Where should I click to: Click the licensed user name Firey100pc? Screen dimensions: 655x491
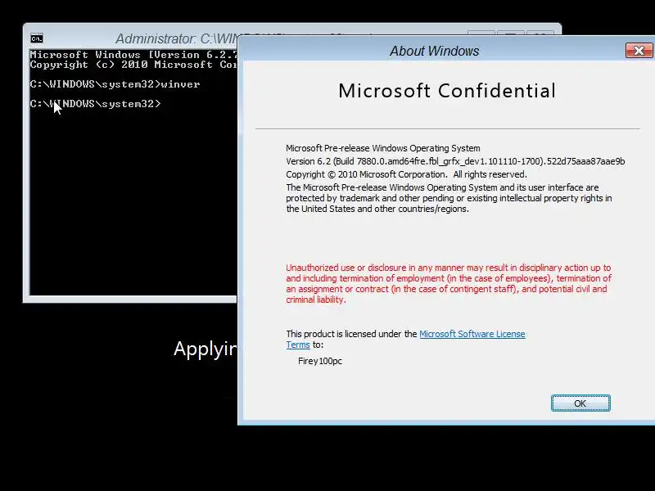coord(320,361)
